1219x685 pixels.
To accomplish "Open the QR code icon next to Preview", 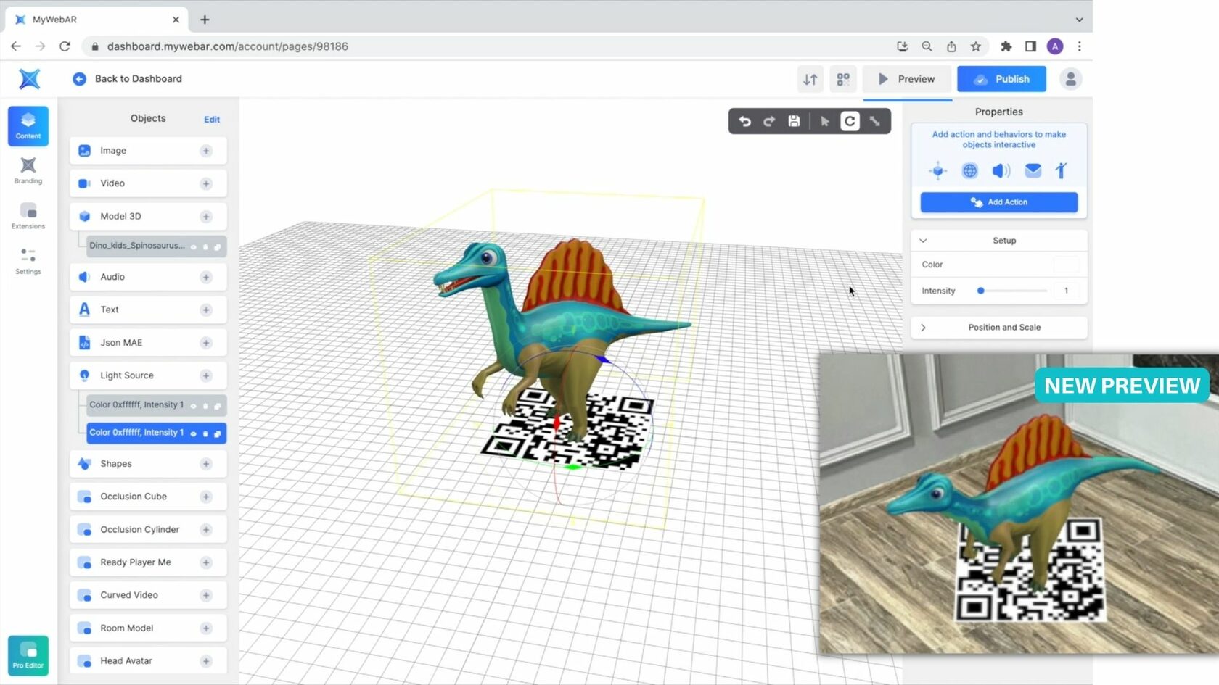I will (843, 79).
